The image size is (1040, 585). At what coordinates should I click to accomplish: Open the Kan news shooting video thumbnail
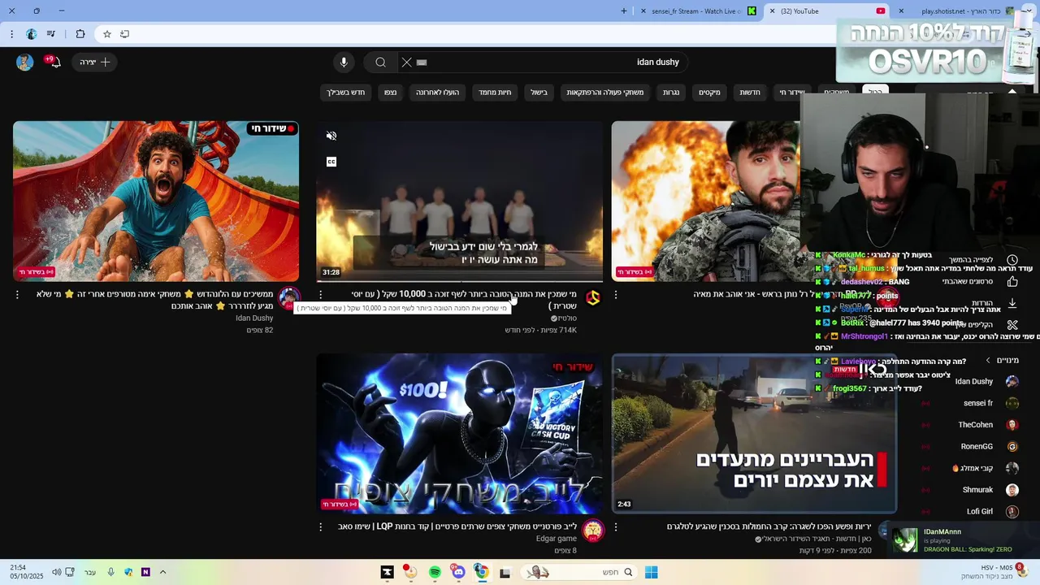pyautogui.click(x=754, y=433)
